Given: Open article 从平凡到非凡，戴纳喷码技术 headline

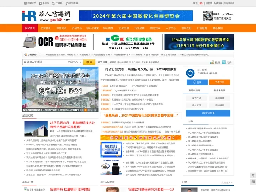Looking at the screenshot, I should point(72,125).
